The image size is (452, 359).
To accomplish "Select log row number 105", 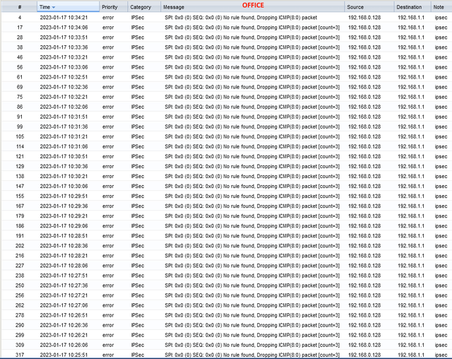I will (x=20, y=136).
